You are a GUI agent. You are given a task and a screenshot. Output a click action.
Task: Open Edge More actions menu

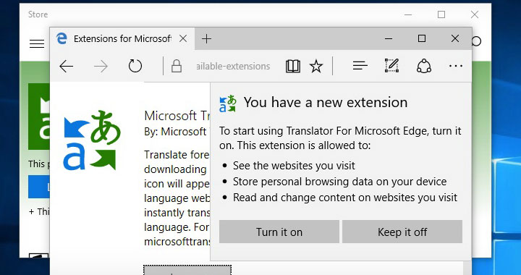pos(456,66)
